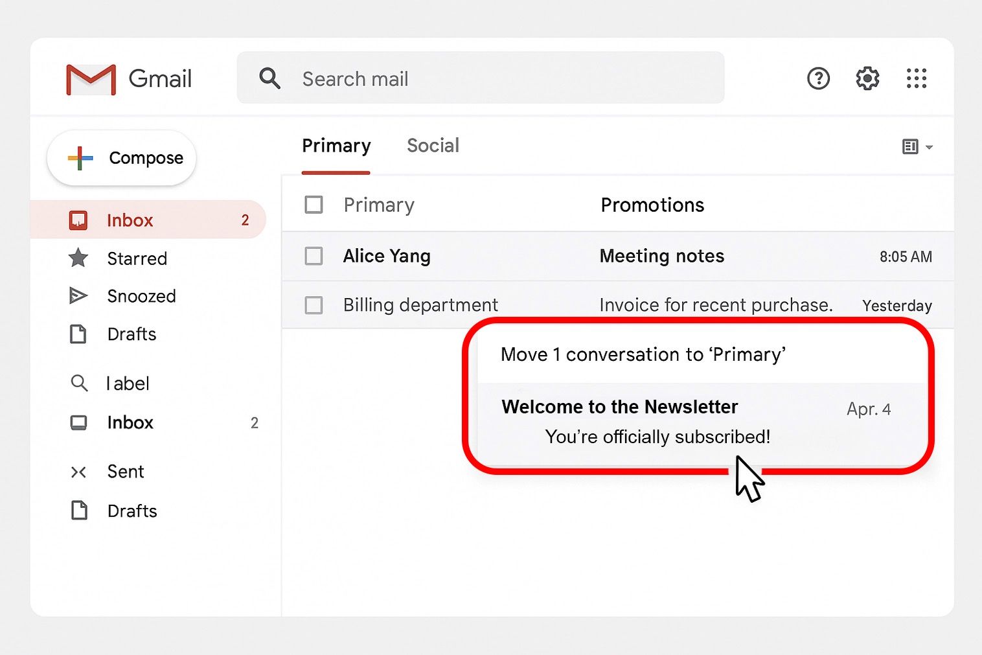
Task: Select the Primary tab
Action: 336,145
